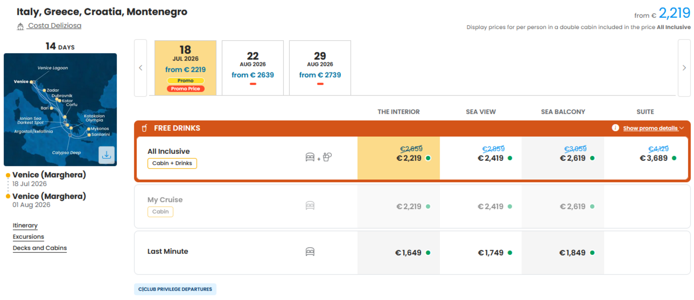The image size is (694, 300).
Task: Expand Show promo details
Action: (653, 128)
